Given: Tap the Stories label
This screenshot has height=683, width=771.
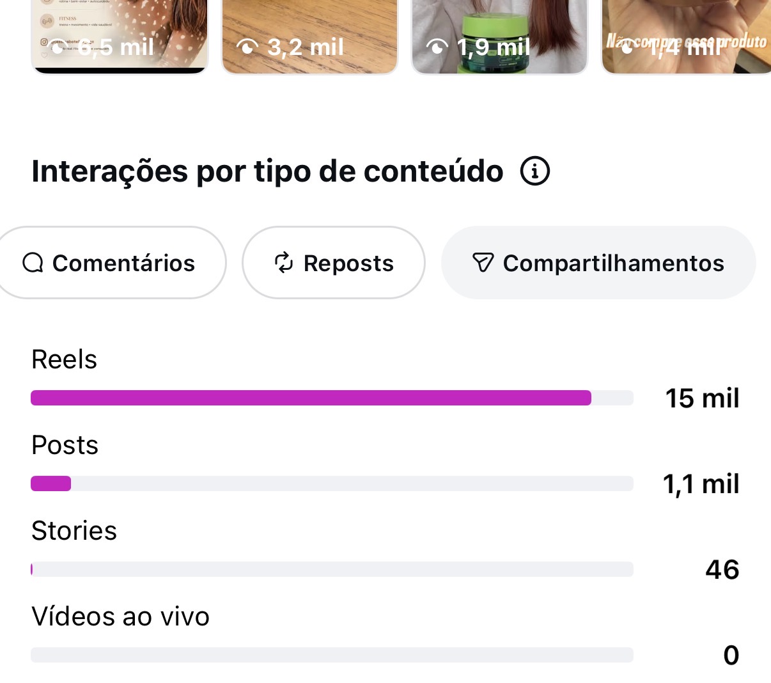Looking at the screenshot, I should (74, 531).
